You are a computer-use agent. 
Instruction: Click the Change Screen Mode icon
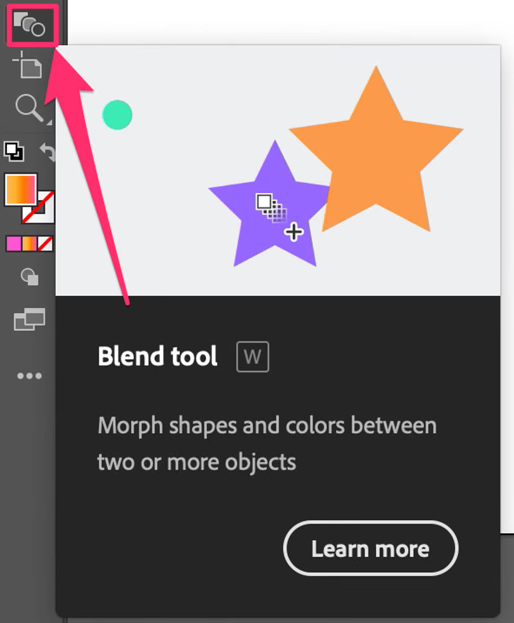[30, 319]
